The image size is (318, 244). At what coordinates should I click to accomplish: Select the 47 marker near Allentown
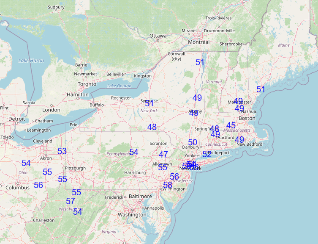tap(163, 155)
